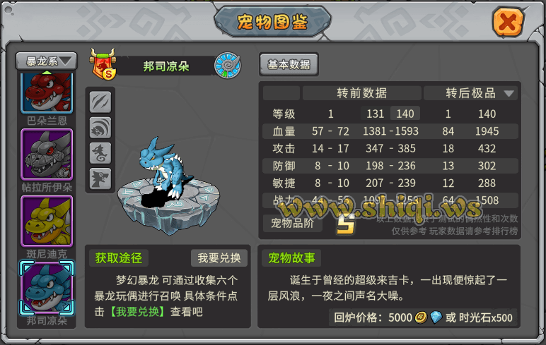
Task: Choose the gray dragon 帕拉所伊朵 portrait
Action: (47, 155)
